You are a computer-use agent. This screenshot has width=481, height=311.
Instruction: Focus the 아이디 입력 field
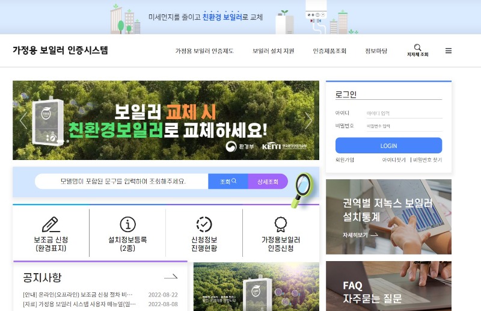point(404,113)
